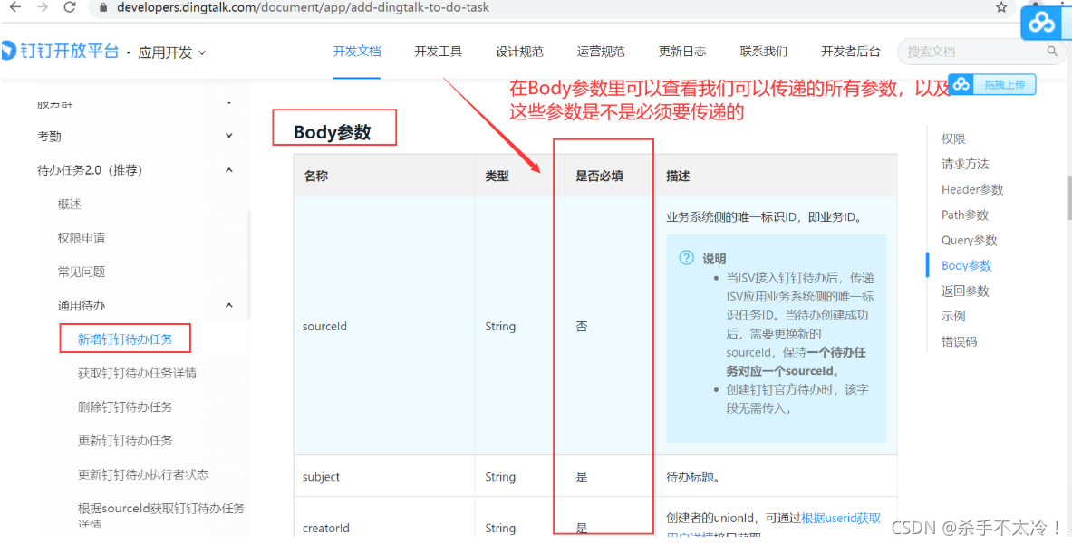Viewport: 1072px width, 544px height.
Task: Open the 运营规范 menu
Action: pyautogui.click(x=601, y=52)
